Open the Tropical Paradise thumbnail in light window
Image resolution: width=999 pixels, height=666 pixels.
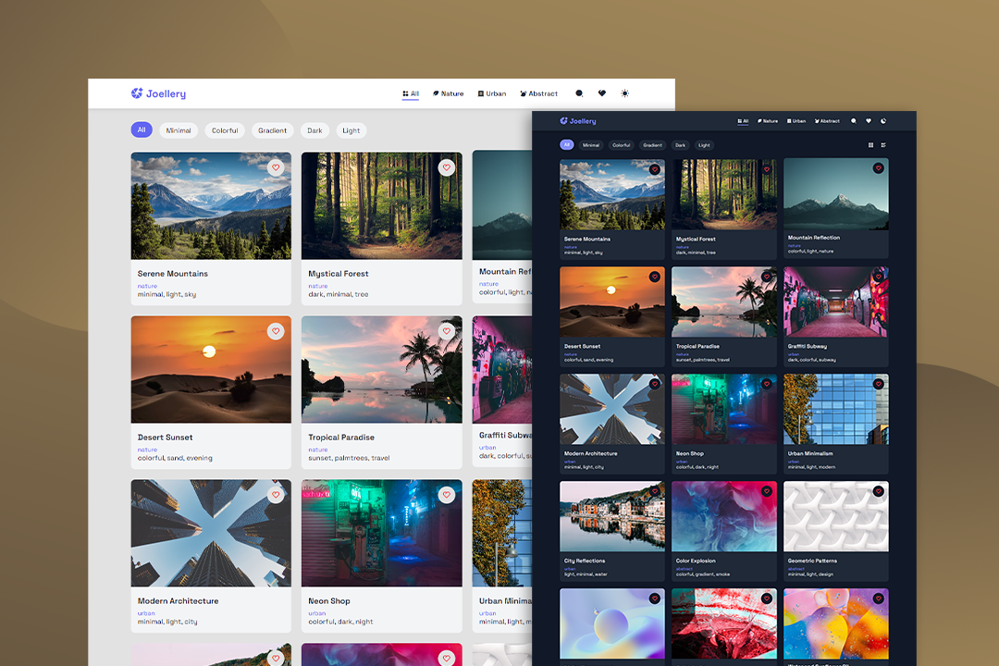coord(381,369)
